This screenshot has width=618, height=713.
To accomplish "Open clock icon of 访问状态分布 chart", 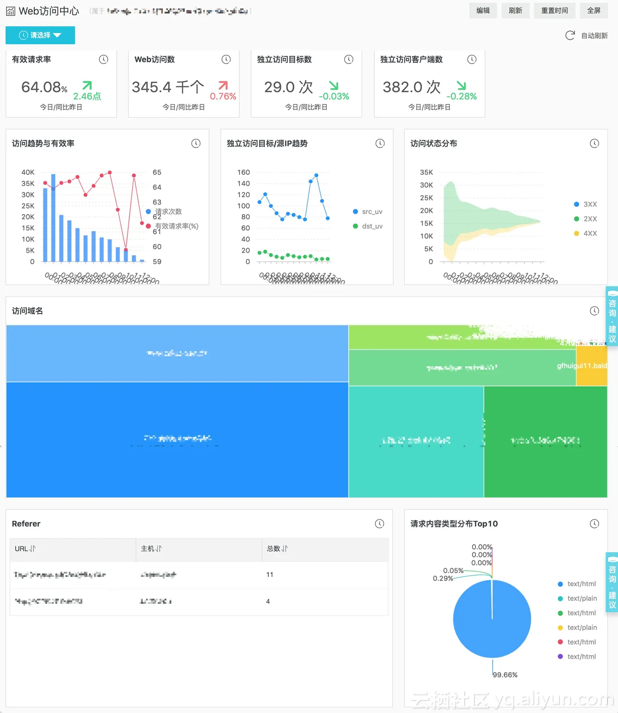I will coord(595,143).
